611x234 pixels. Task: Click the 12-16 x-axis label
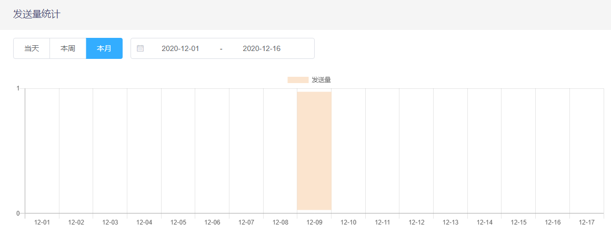pos(553,222)
